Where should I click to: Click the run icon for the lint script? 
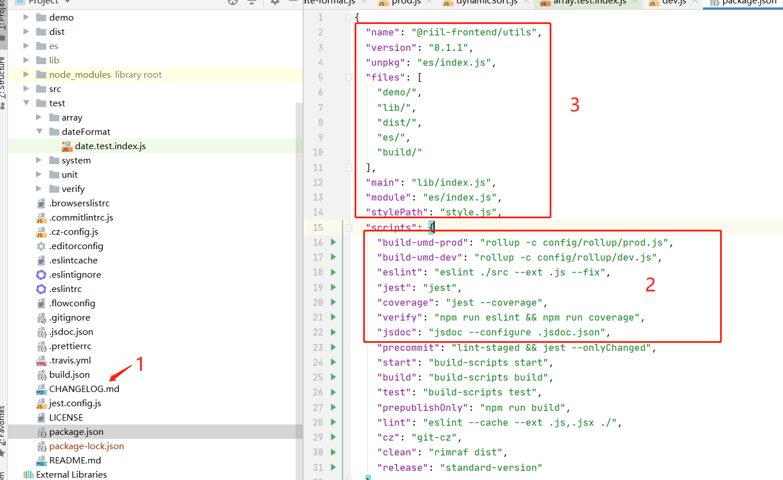pos(334,422)
